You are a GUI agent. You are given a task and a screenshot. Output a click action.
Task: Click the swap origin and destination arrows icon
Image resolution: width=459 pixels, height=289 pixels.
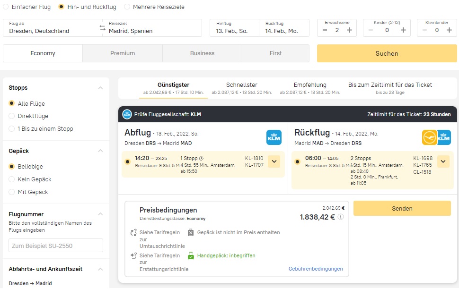pyautogui.click(x=103, y=28)
